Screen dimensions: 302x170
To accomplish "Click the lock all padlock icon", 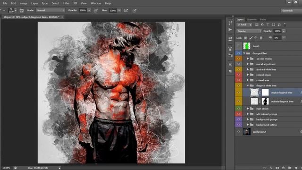I will click(261, 38).
